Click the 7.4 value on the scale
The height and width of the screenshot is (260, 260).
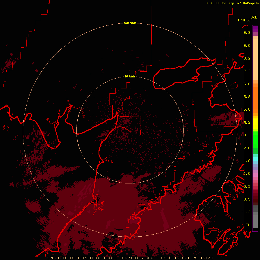[x=247, y=71]
